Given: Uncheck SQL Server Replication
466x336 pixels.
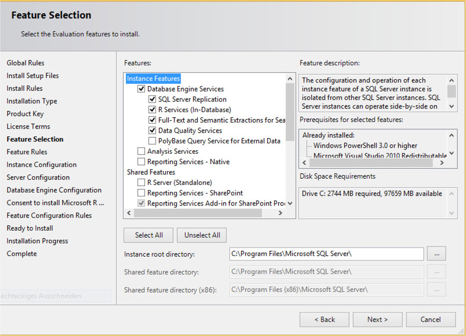Looking at the screenshot, I should point(152,99).
